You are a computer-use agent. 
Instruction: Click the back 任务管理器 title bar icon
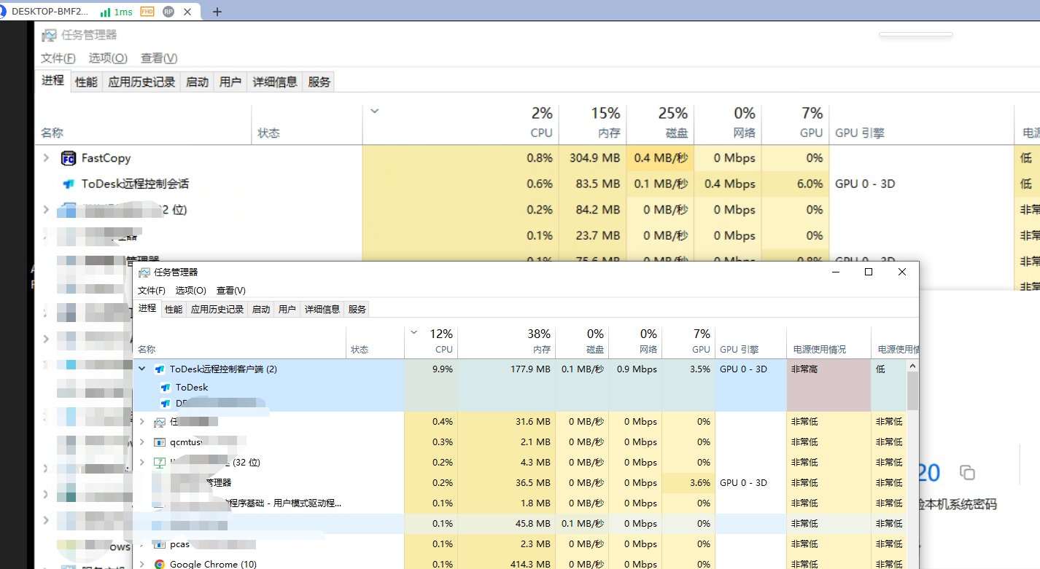coord(49,35)
